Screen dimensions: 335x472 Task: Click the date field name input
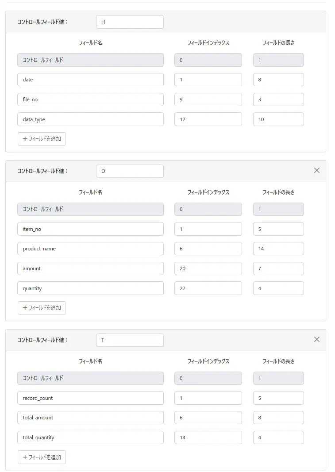90,80
